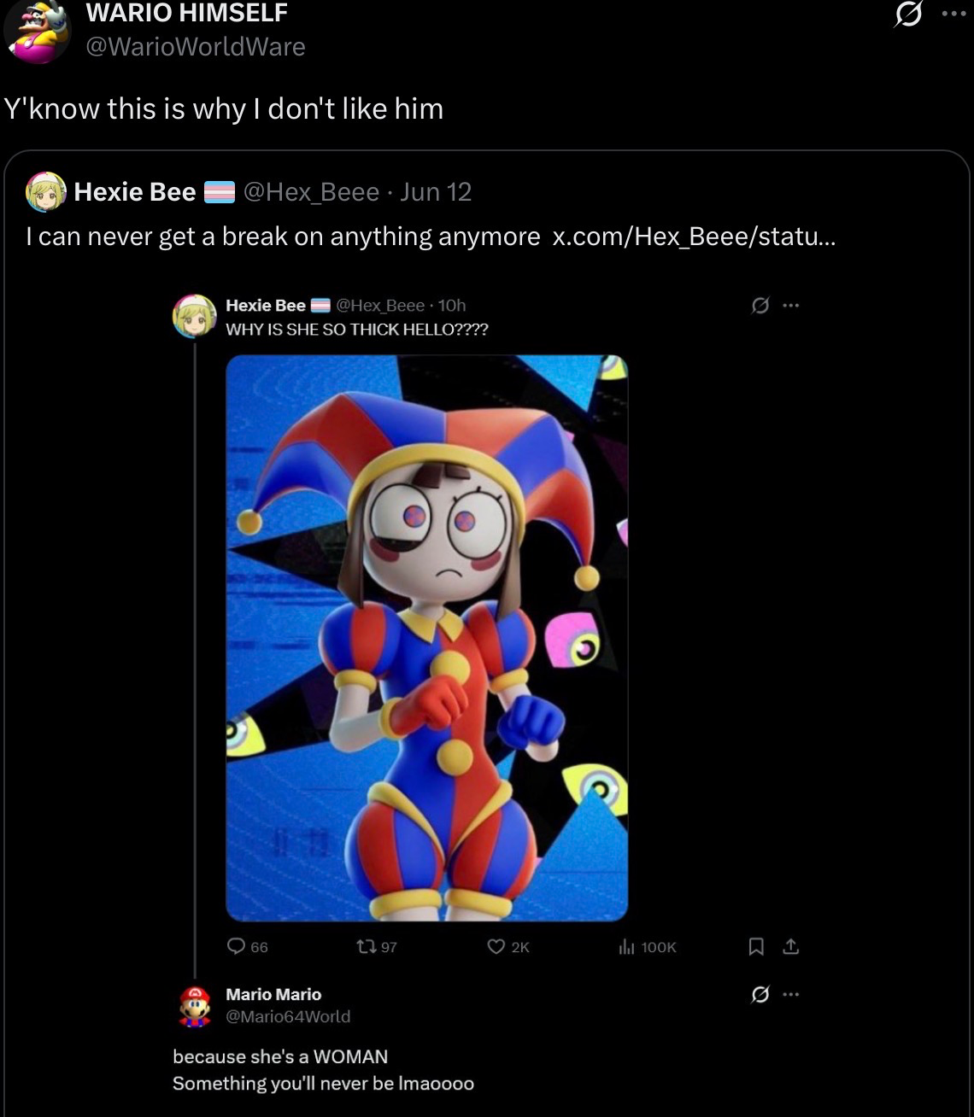974x1117 pixels.
Task: Click the share icon on nested tweet
Action: pos(791,946)
